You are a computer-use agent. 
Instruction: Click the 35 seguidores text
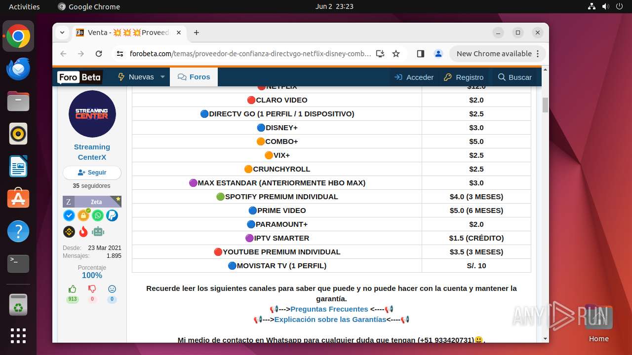(x=92, y=186)
